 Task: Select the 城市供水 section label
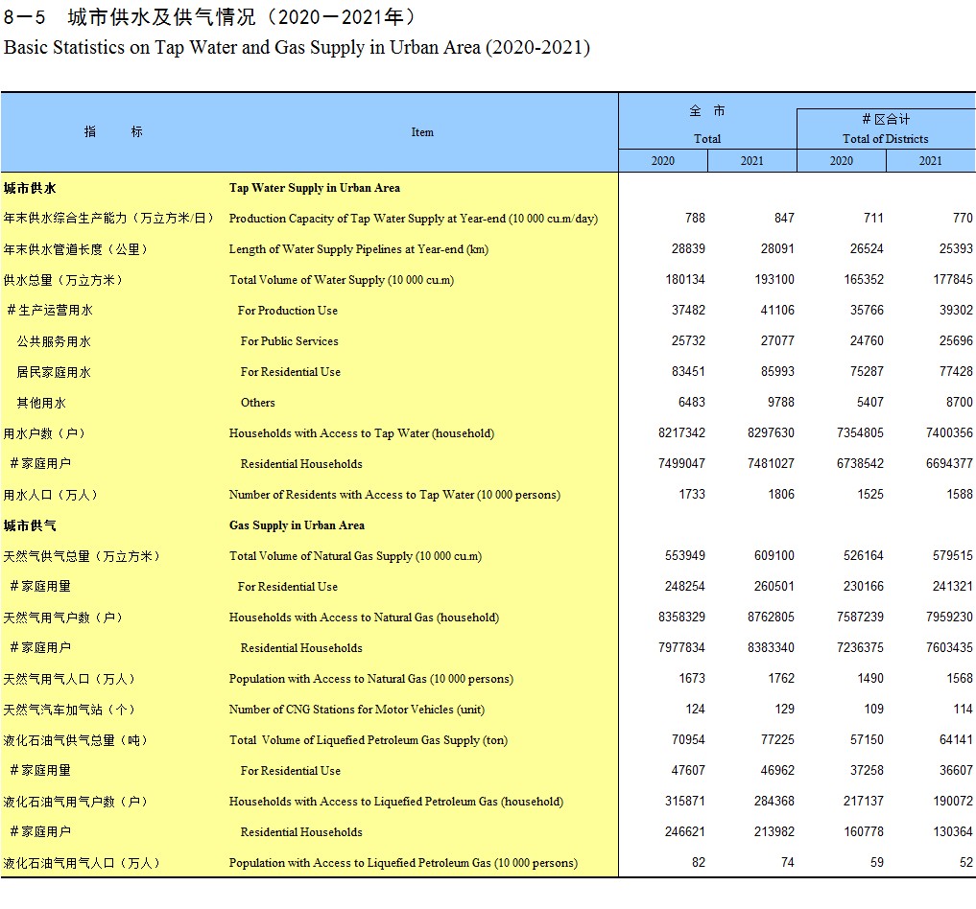tap(30, 188)
